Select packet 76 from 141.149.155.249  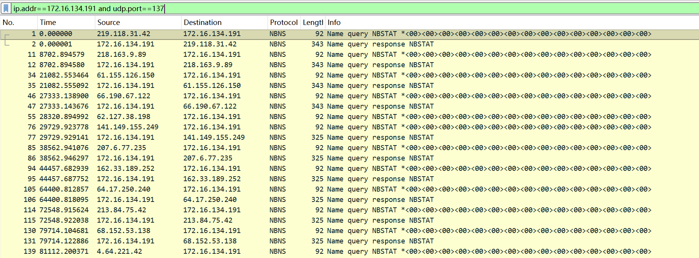click(349, 127)
